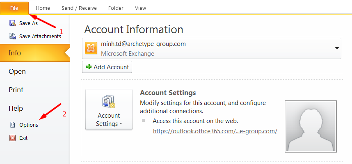
Task: Open the outlook.office365.com web access link
Action: pos(215,131)
